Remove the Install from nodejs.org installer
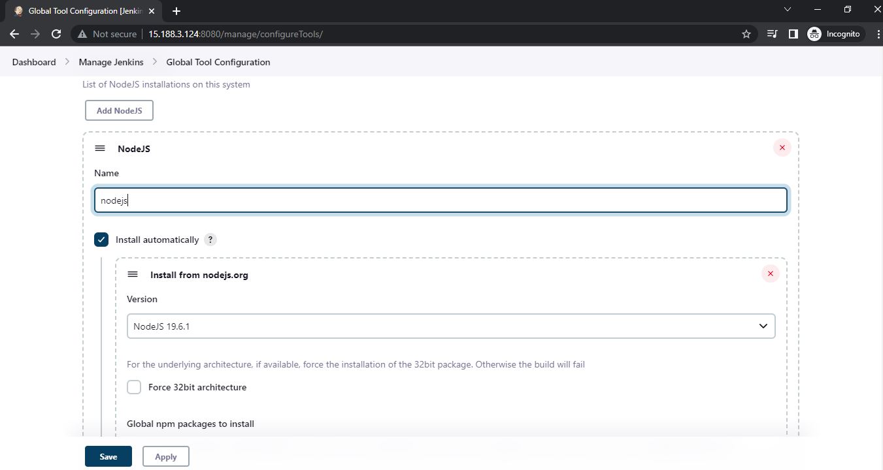883x470 pixels. tap(770, 274)
